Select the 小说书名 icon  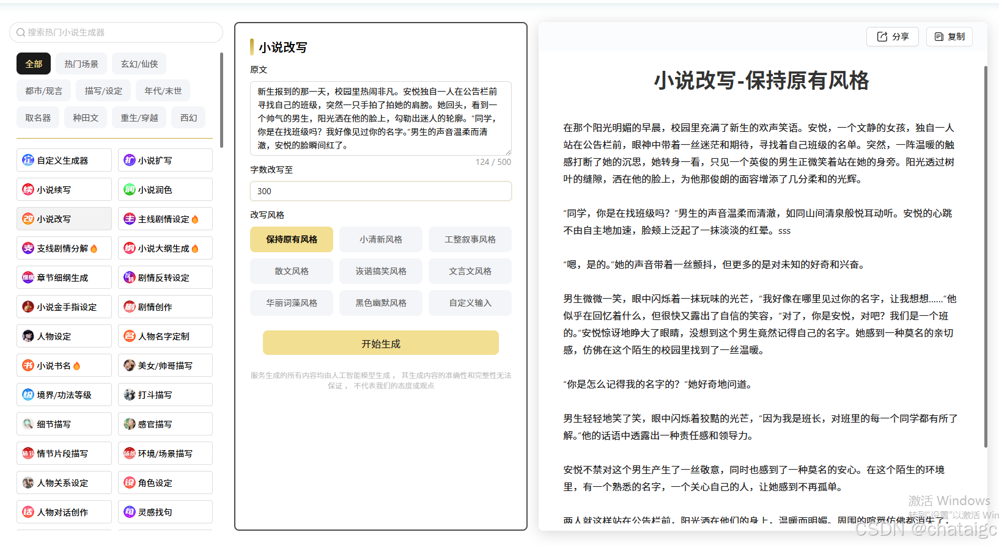[28, 365]
